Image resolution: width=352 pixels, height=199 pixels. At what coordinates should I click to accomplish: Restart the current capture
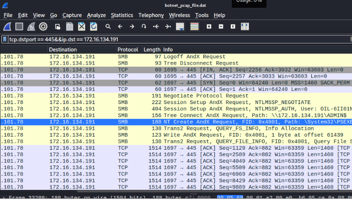tap(31, 27)
